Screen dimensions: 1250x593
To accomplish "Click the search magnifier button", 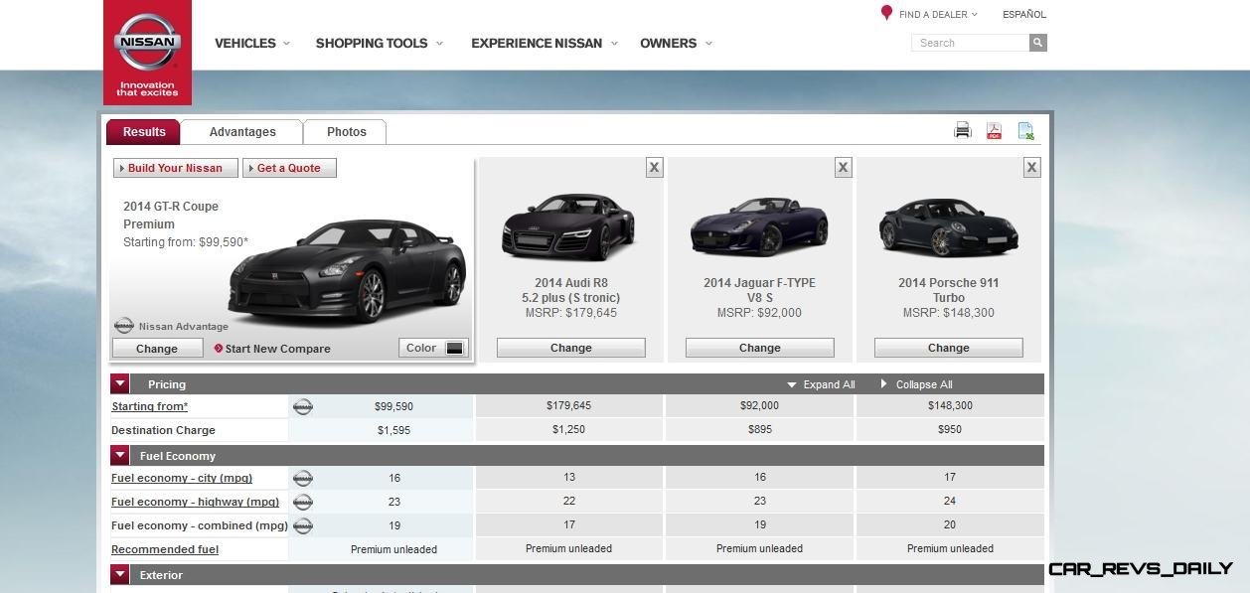I will [x=1037, y=43].
